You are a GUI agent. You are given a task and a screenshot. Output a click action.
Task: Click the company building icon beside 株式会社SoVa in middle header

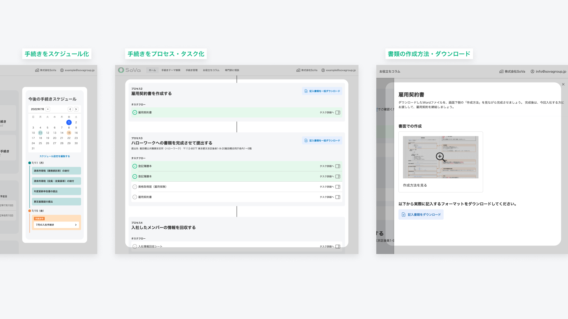point(298,70)
